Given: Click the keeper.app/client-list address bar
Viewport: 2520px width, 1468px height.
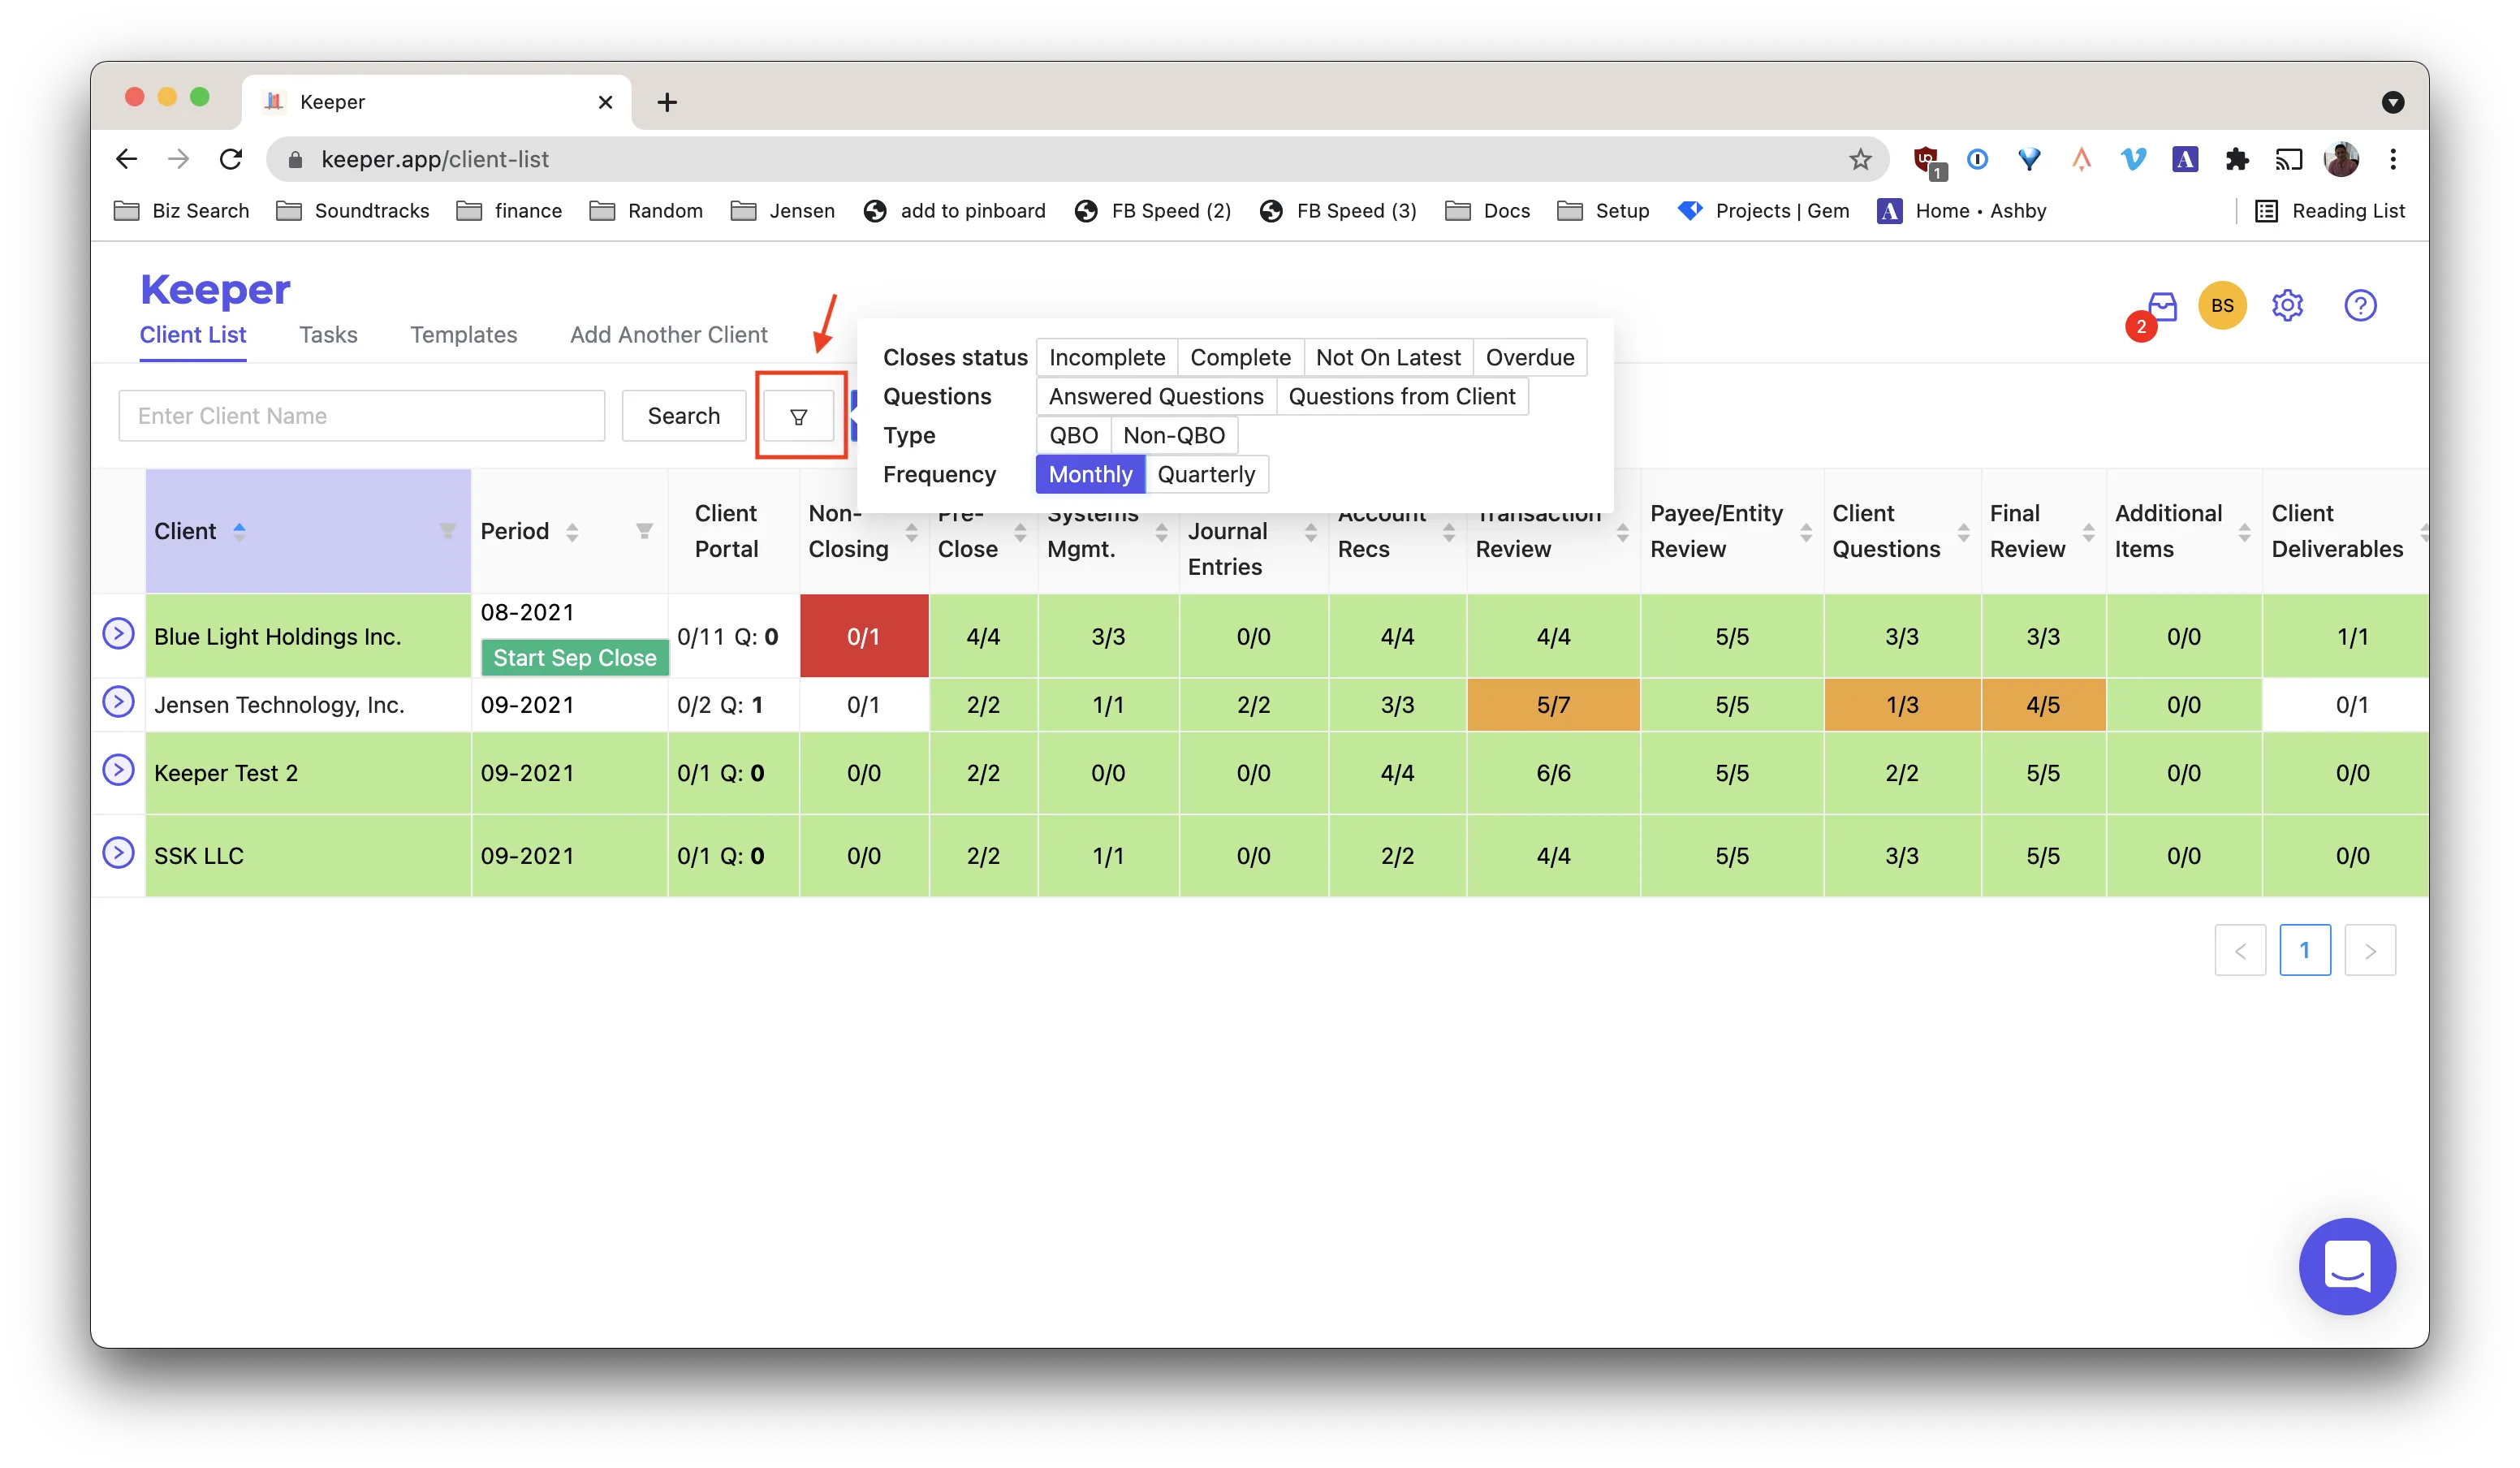Looking at the screenshot, I should click(1077, 159).
